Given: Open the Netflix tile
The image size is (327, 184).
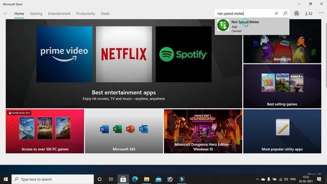Looking at the screenshot, I should (x=124, y=54).
